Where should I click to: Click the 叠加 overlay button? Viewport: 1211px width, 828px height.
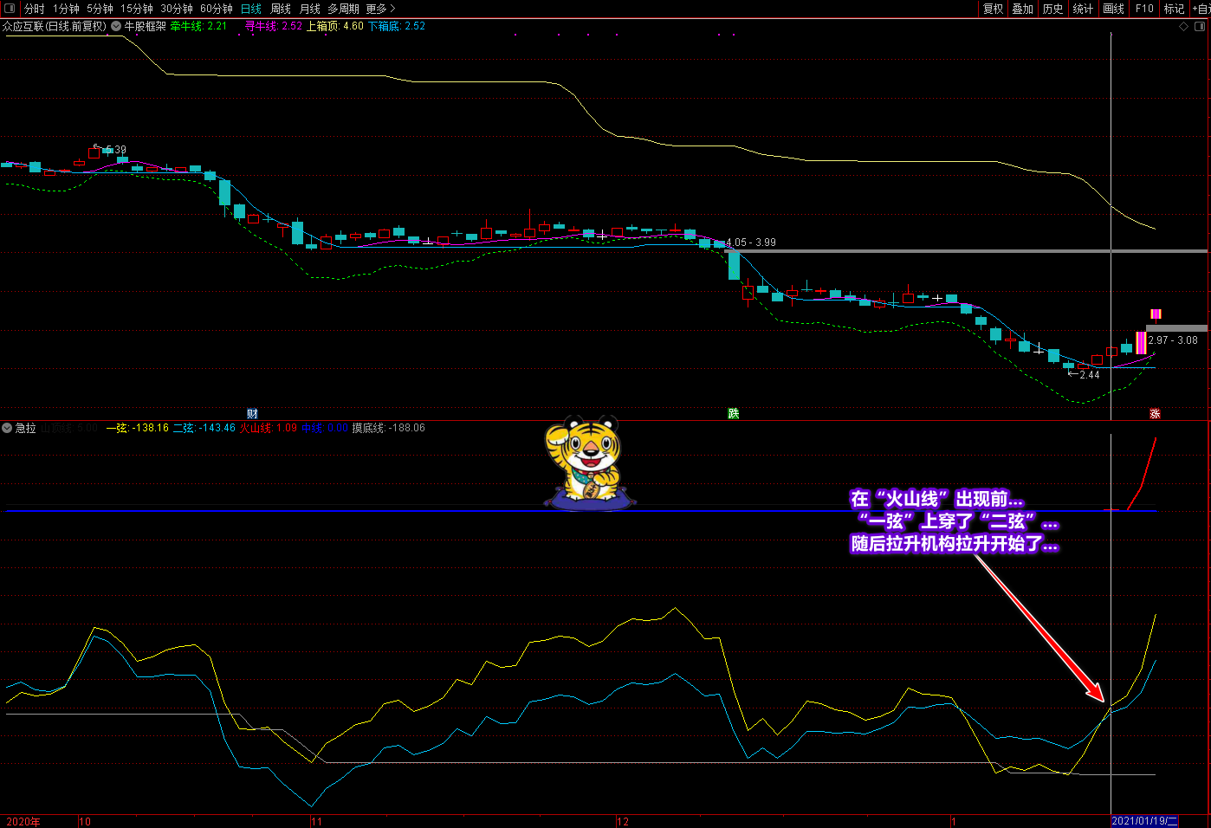pyautogui.click(x=1022, y=9)
